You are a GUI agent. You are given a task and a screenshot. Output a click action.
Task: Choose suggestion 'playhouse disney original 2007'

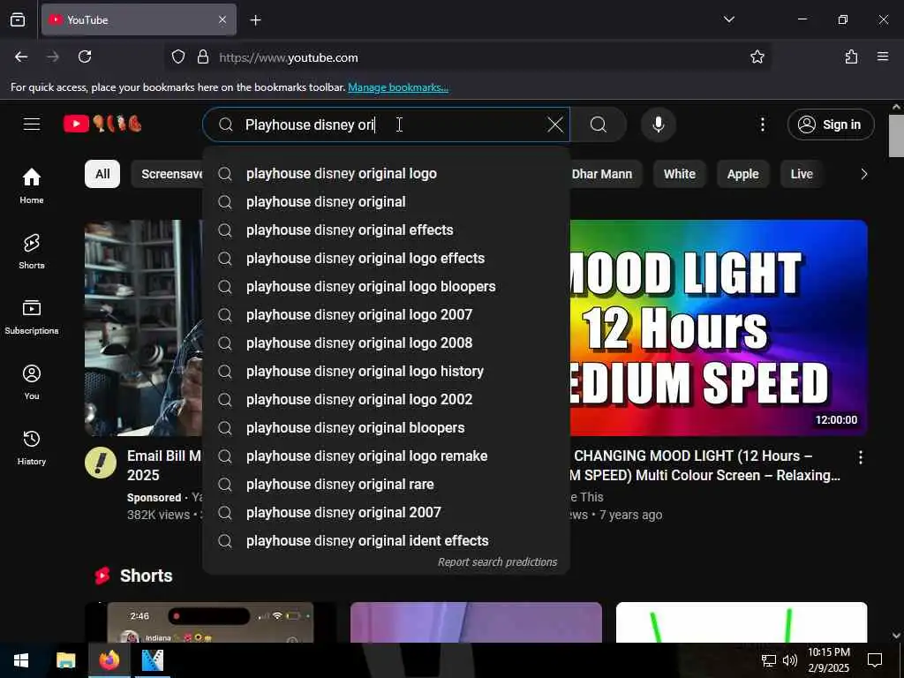(386, 513)
